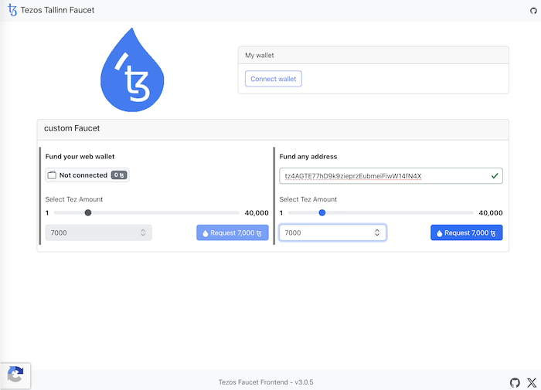
Task: Click the Connect wallet button
Action: (x=274, y=79)
